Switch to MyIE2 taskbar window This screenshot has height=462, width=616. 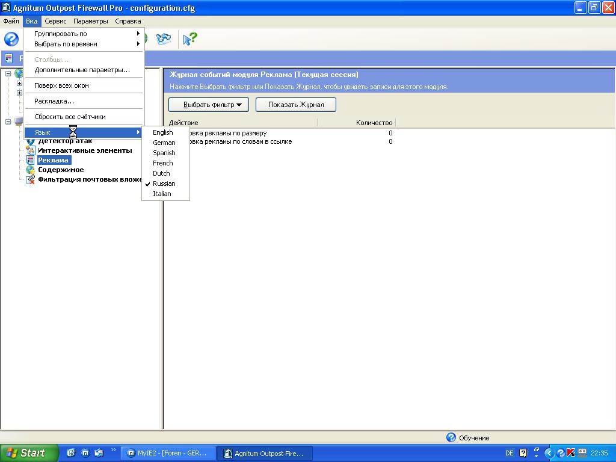[x=168, y=454]
